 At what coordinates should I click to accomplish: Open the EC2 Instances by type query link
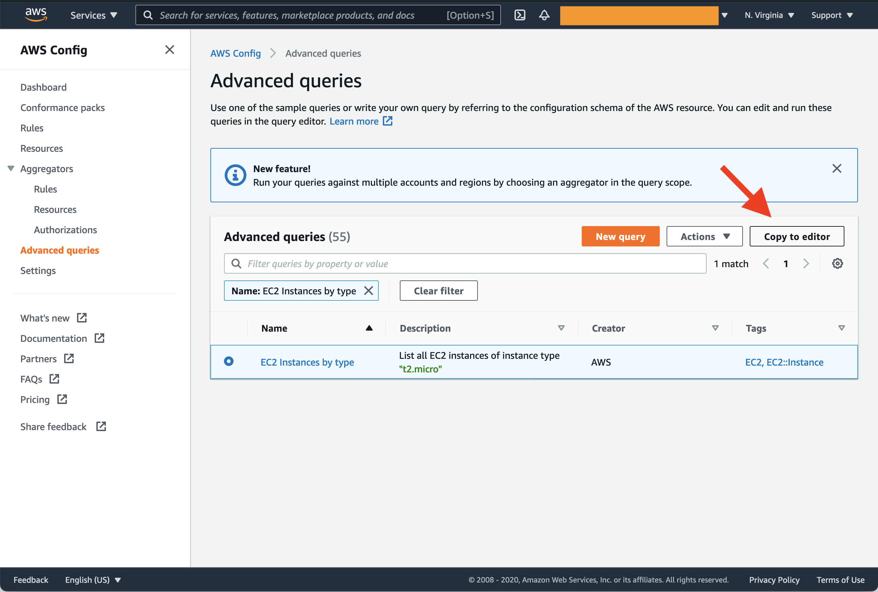tap(307, 362)
